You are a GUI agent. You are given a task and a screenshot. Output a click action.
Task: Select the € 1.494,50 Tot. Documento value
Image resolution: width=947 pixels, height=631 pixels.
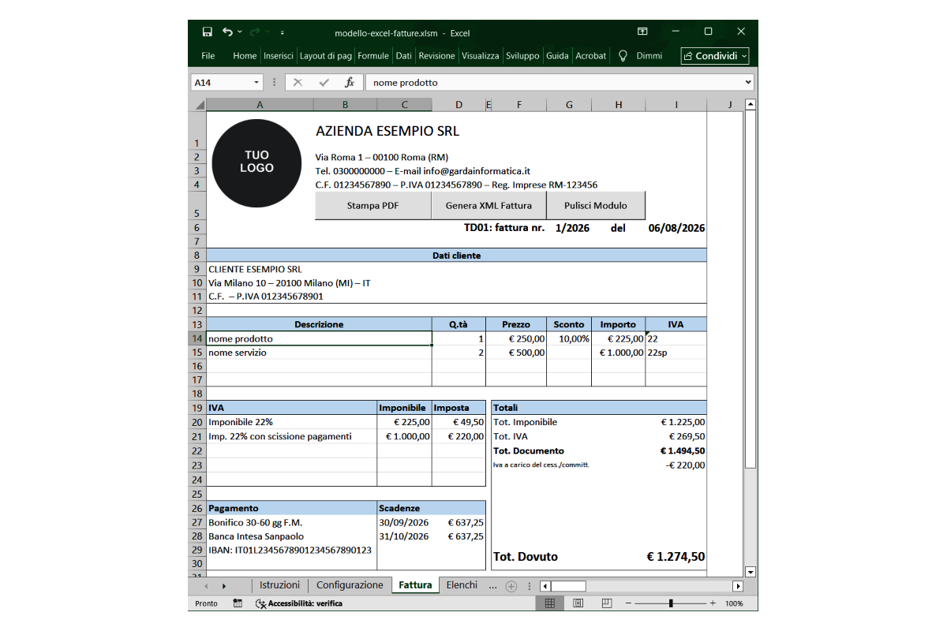[683, 451]
